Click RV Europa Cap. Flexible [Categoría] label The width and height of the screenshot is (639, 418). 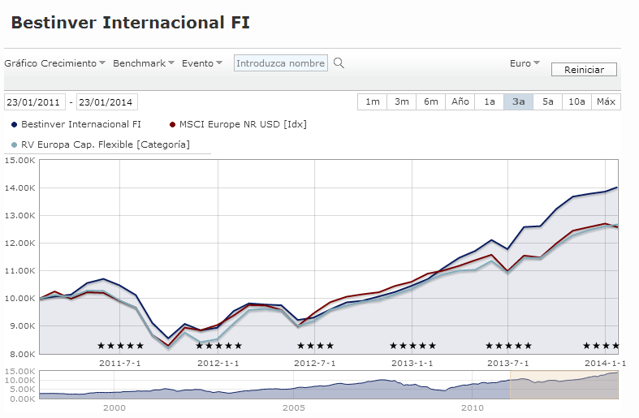pyautogui.click(x=106, y=144)
